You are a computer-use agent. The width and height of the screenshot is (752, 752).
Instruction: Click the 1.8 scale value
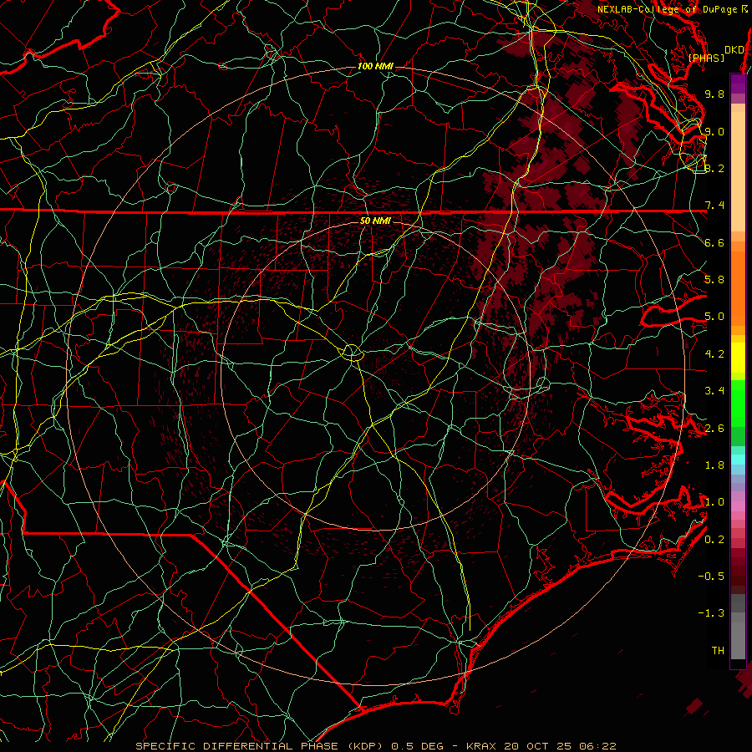(x=714, y=465)
